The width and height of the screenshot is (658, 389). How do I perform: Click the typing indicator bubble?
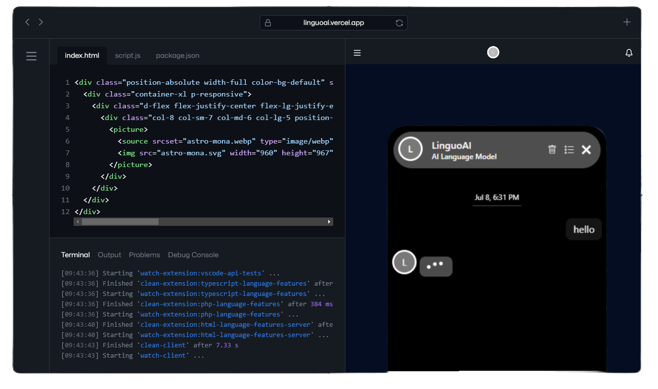[436, 266]
